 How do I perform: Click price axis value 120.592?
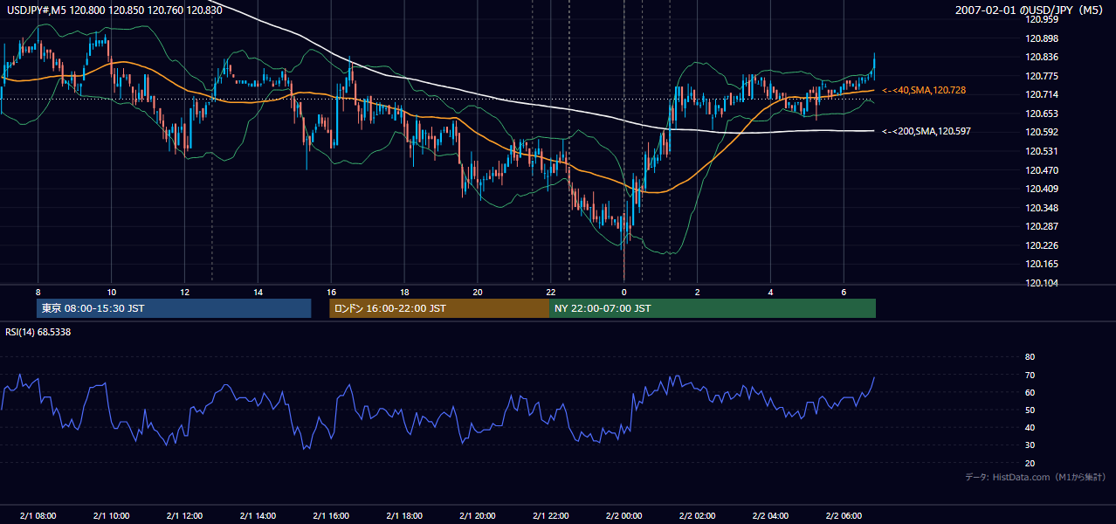pos(1041,133)
